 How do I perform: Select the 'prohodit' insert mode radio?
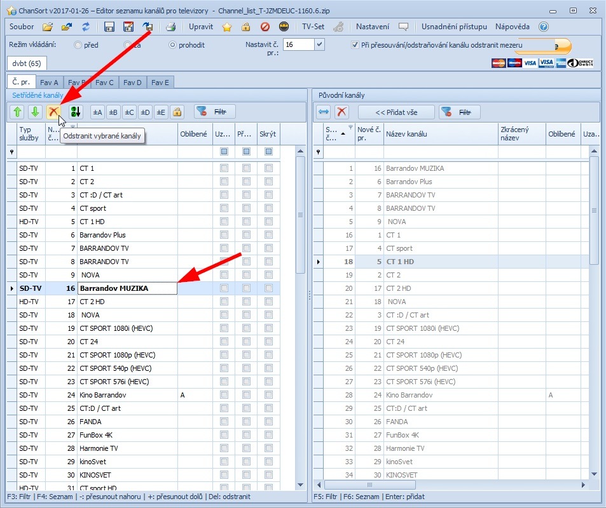172,45
